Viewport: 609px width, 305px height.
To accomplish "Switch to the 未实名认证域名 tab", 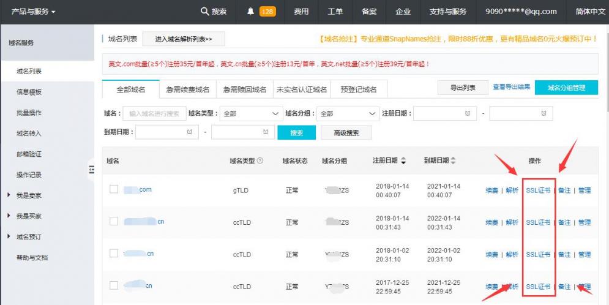I will coord(301,89).
